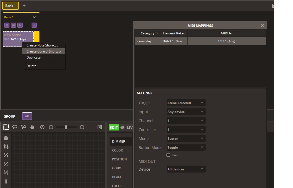Enable the Flash checkbox
The width and height of the screenshot is (293, 188).
168,155
